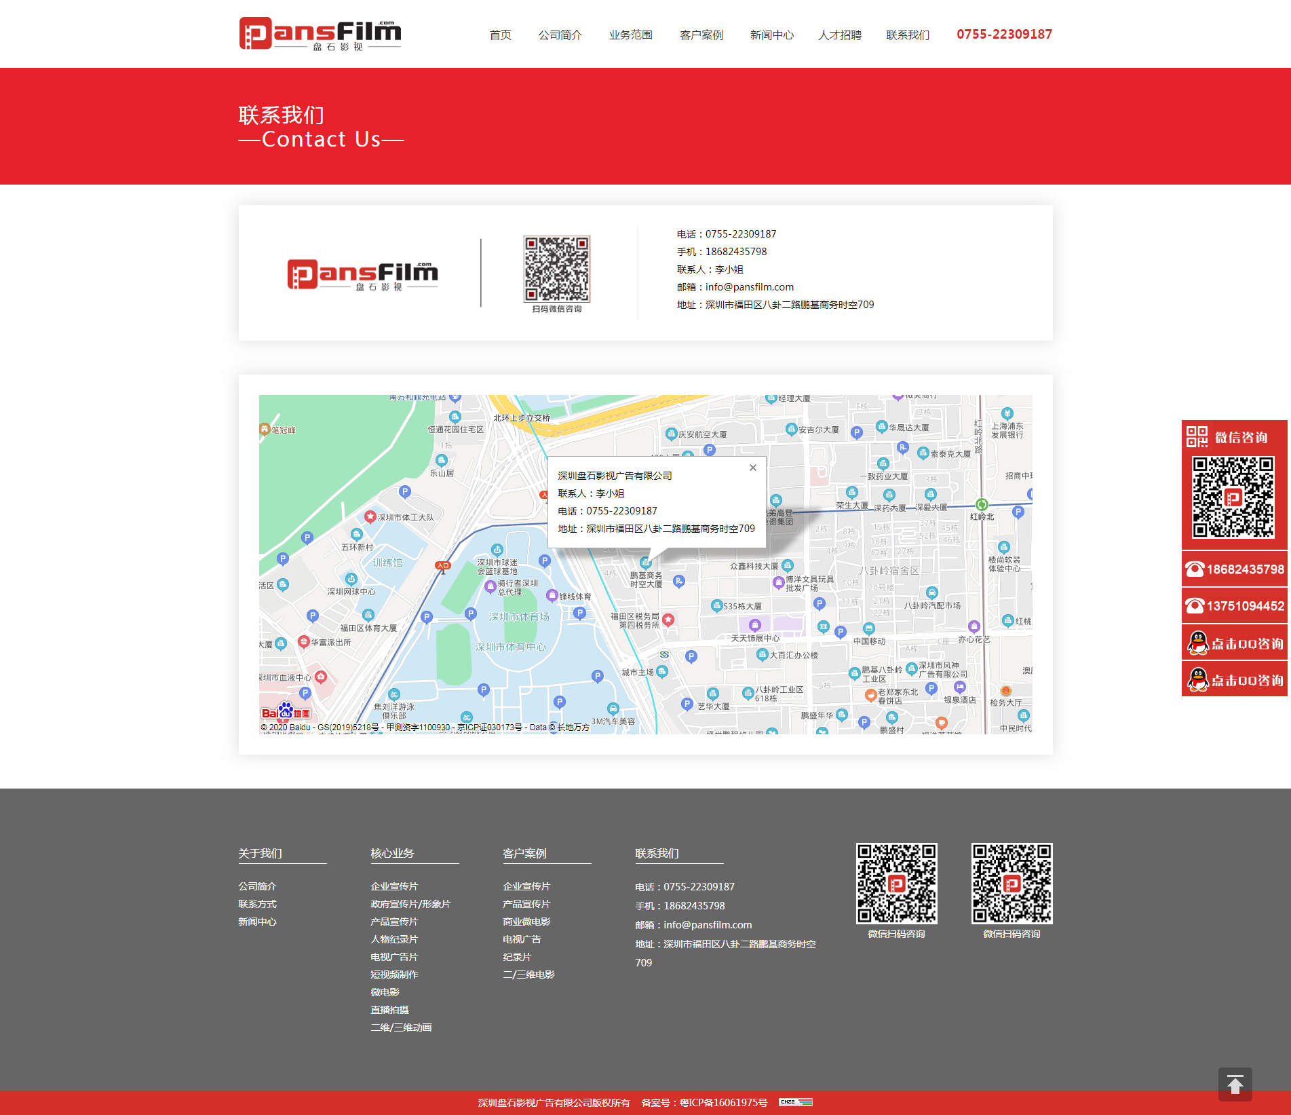Click footer heading 核心业务

click(392, 853)
